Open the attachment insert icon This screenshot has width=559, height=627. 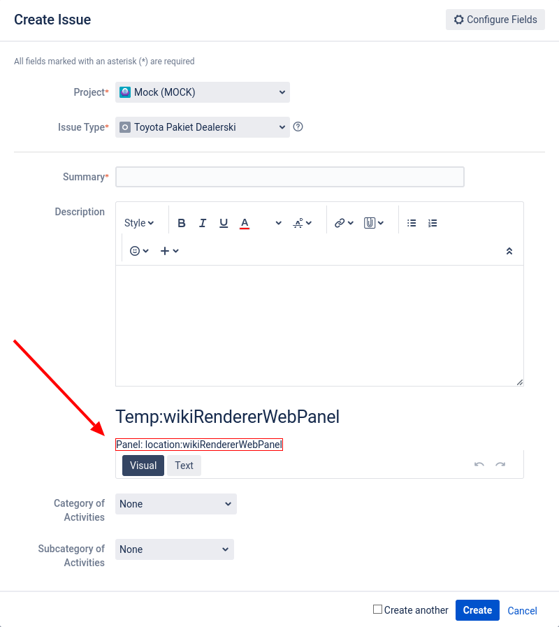370,222
